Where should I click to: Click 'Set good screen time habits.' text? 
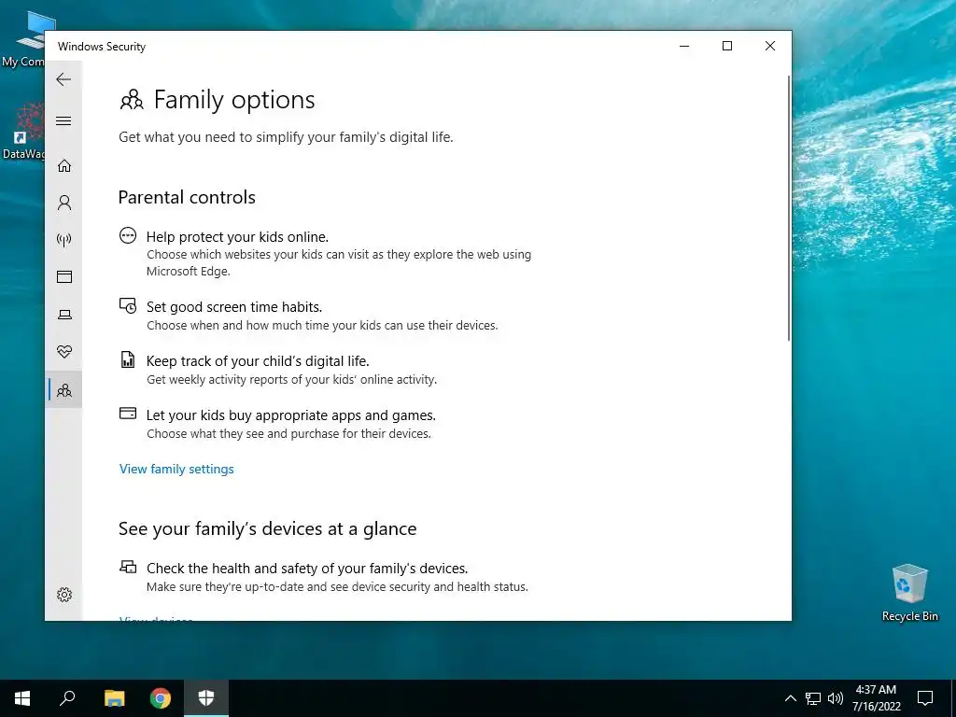(x=234, y=306)
